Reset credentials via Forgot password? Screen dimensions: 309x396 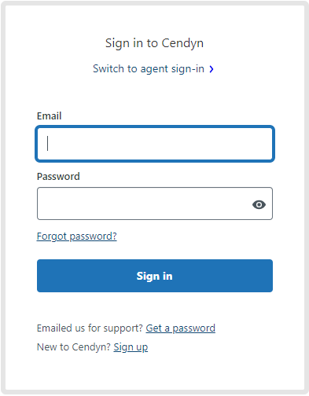pyautogui.click(x=77, y=236)
